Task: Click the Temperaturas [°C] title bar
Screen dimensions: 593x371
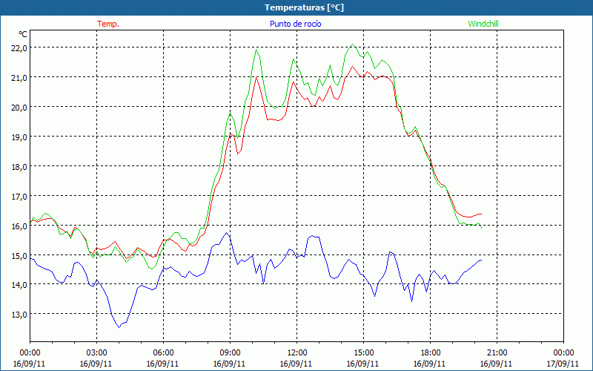Action: click(x=296, y=7)
